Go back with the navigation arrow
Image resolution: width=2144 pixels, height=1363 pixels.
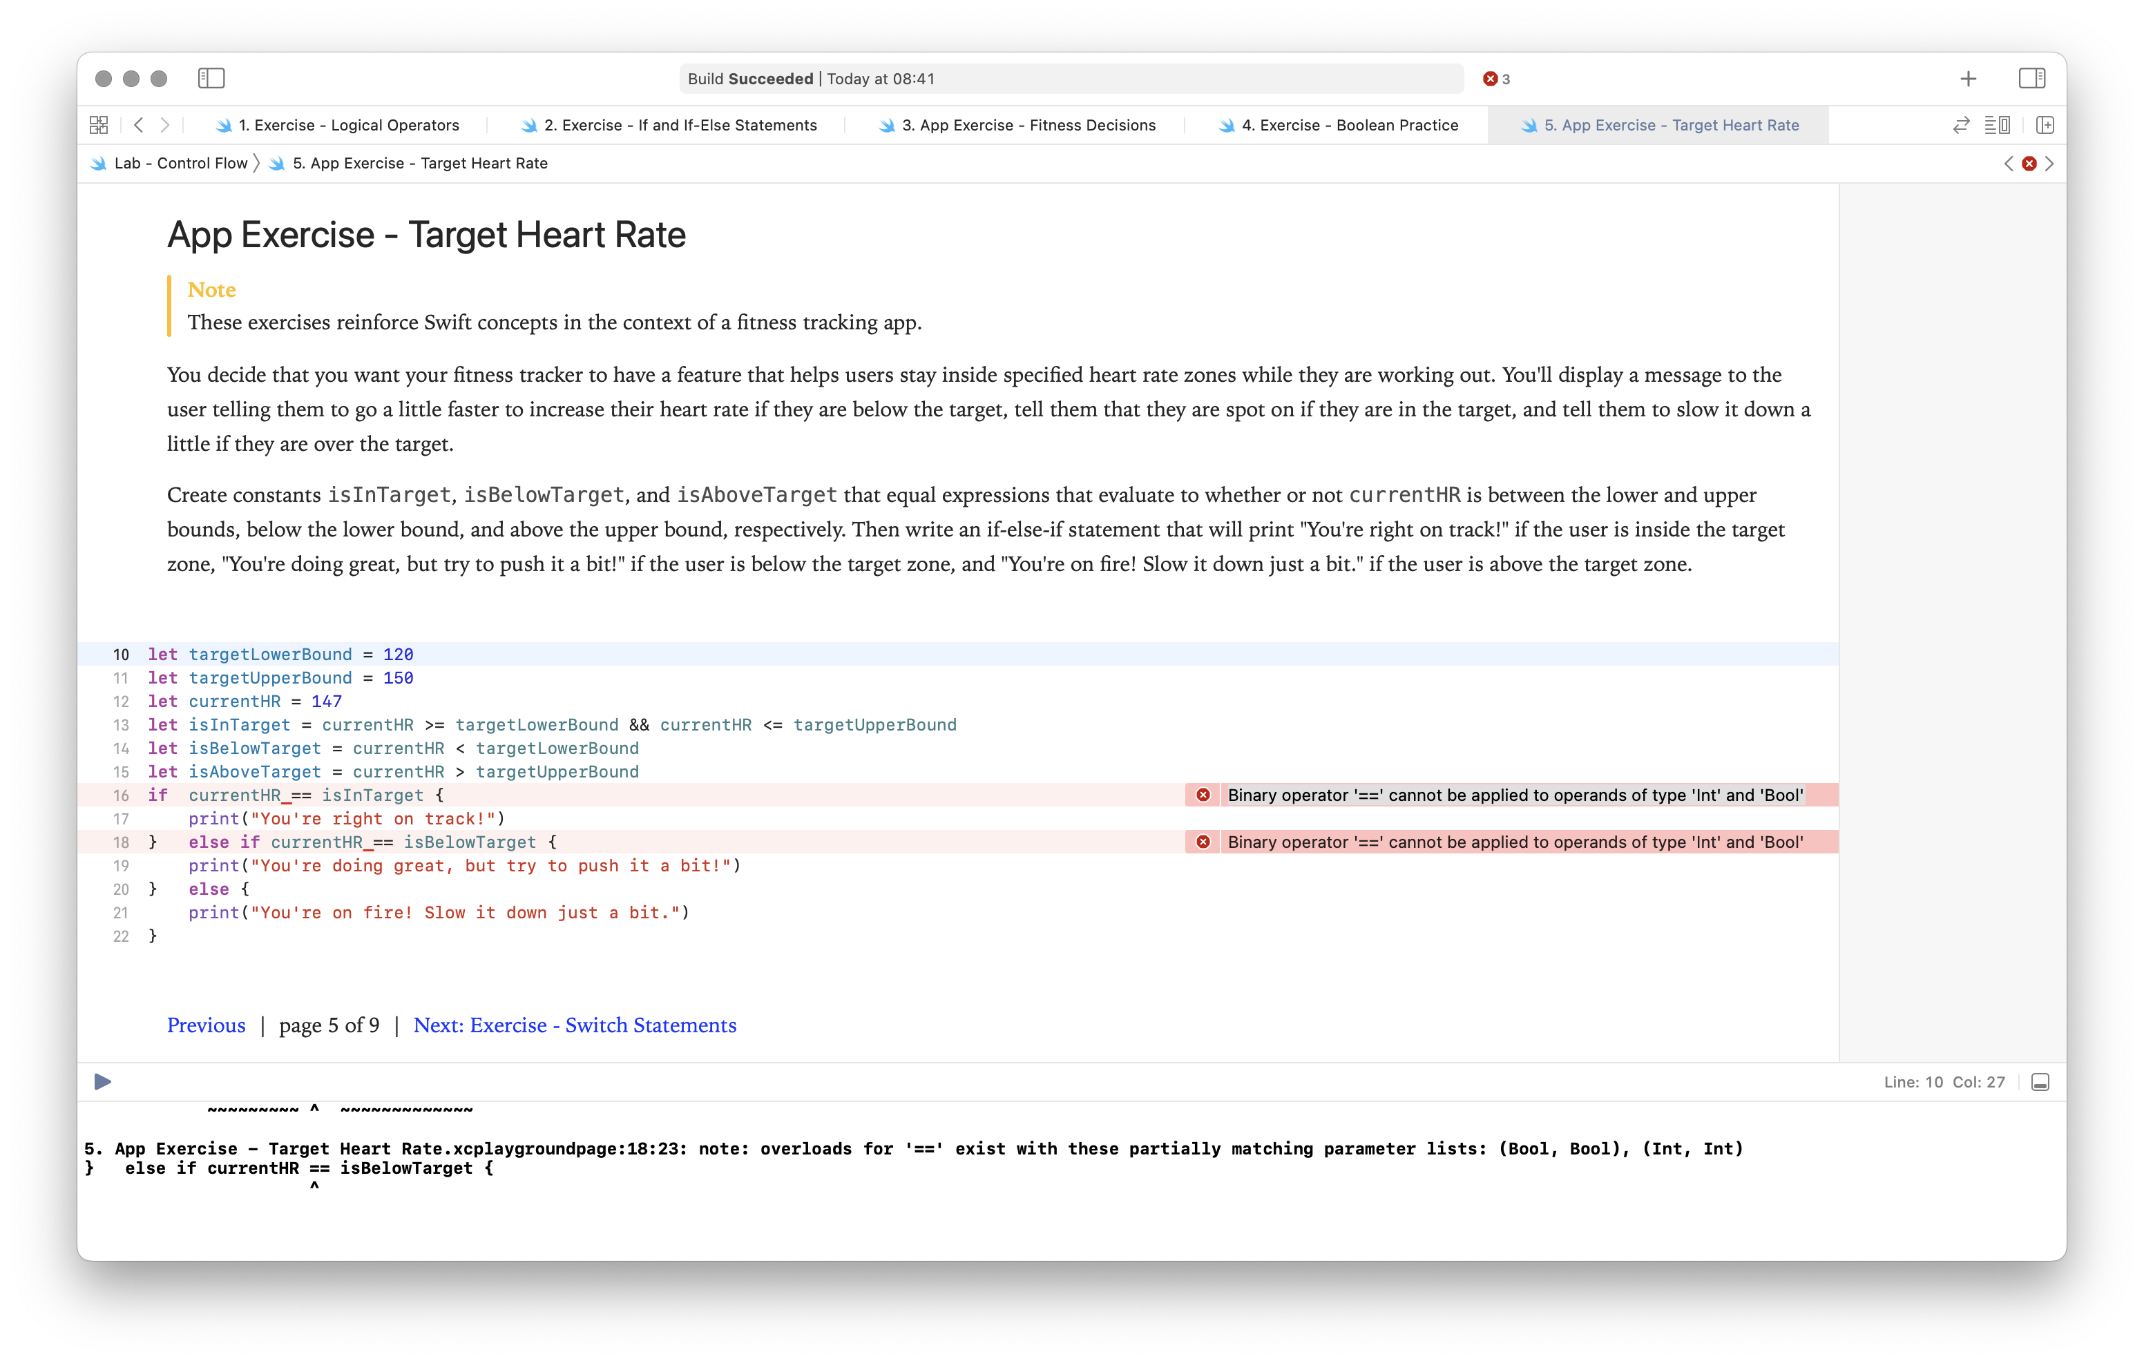coord(139,126)
